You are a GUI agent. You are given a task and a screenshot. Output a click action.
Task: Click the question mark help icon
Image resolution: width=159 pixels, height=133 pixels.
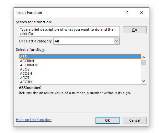click(x=127, y=12)
